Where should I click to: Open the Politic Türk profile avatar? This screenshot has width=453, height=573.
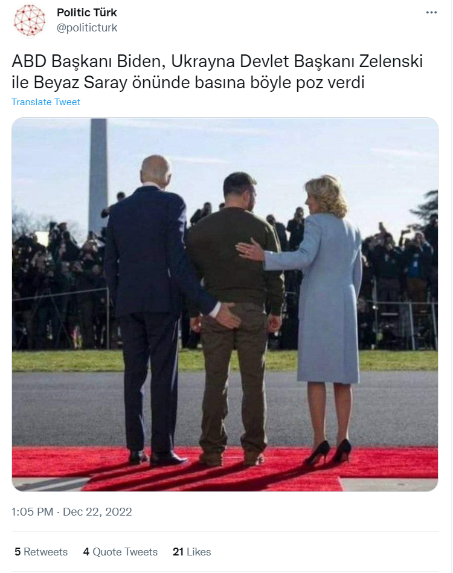coord(30,20)
